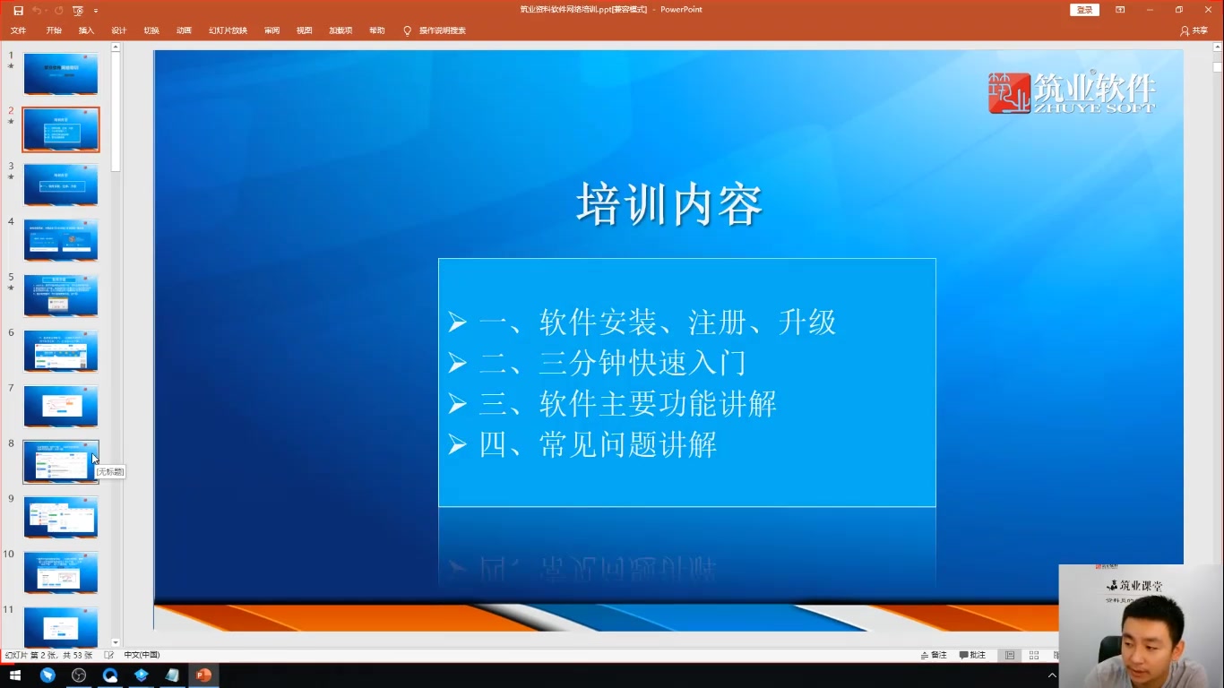The image size is (1224, 688).
Task: Switch to the 审阅 (Review) ribbon tab
Action: coord(272,30)
